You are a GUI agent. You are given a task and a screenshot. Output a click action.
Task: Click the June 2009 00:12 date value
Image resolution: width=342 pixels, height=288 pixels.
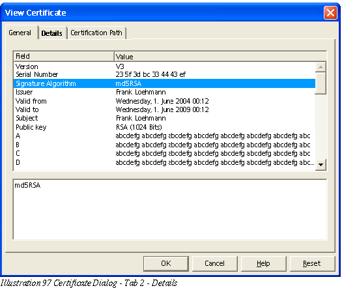coord(162,109)
